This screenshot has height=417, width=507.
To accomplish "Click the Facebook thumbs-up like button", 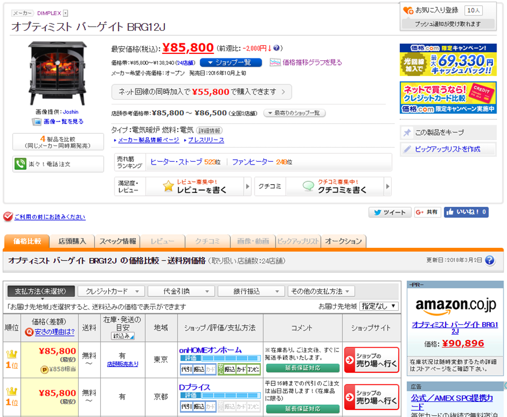I will coord(466,212).
